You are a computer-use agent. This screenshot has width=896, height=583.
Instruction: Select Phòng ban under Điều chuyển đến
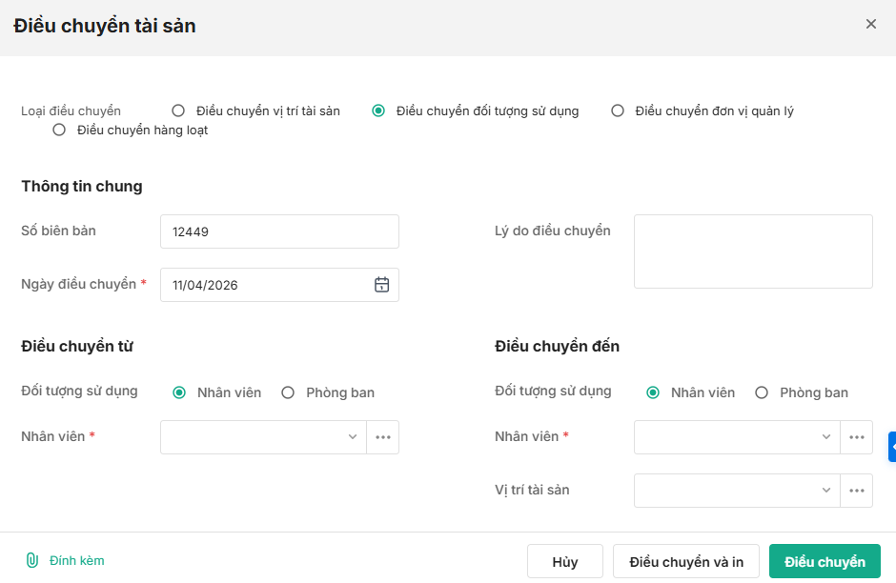pos(762,392)
